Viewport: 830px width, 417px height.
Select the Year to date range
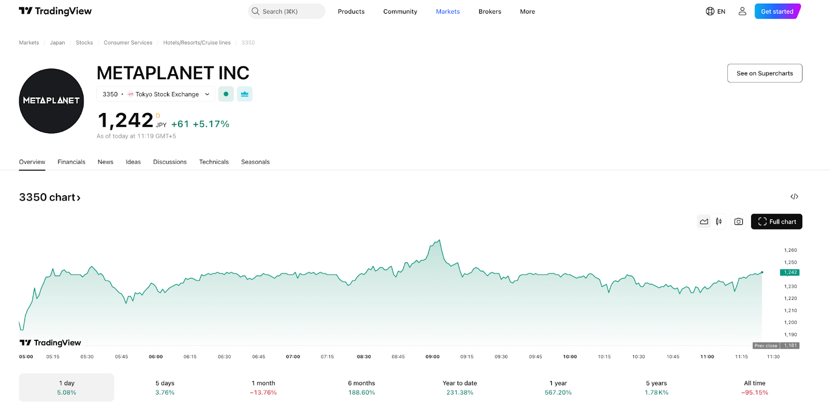point(460,387)
